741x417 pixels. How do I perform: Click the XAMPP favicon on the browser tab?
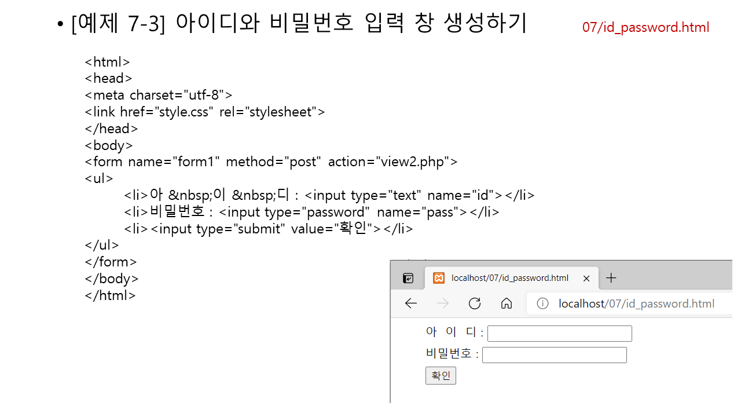[x=439, y=278]
